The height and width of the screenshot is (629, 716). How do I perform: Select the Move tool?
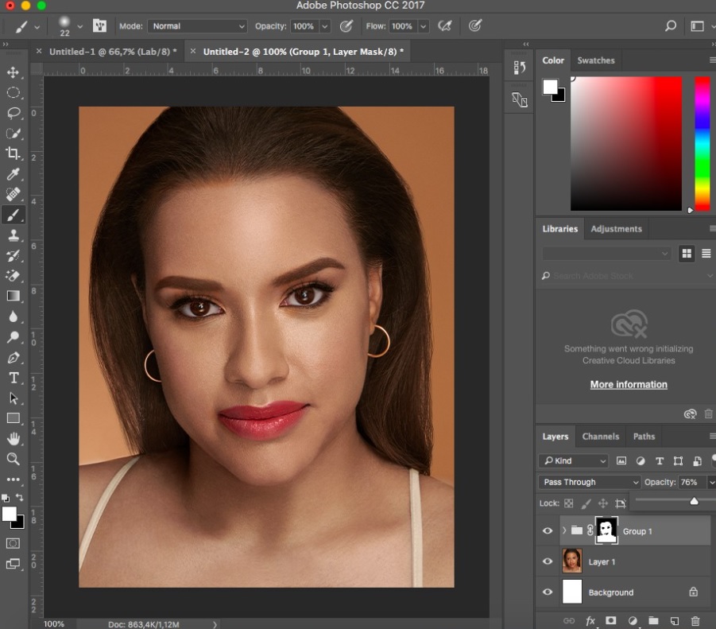click(13, 72)
